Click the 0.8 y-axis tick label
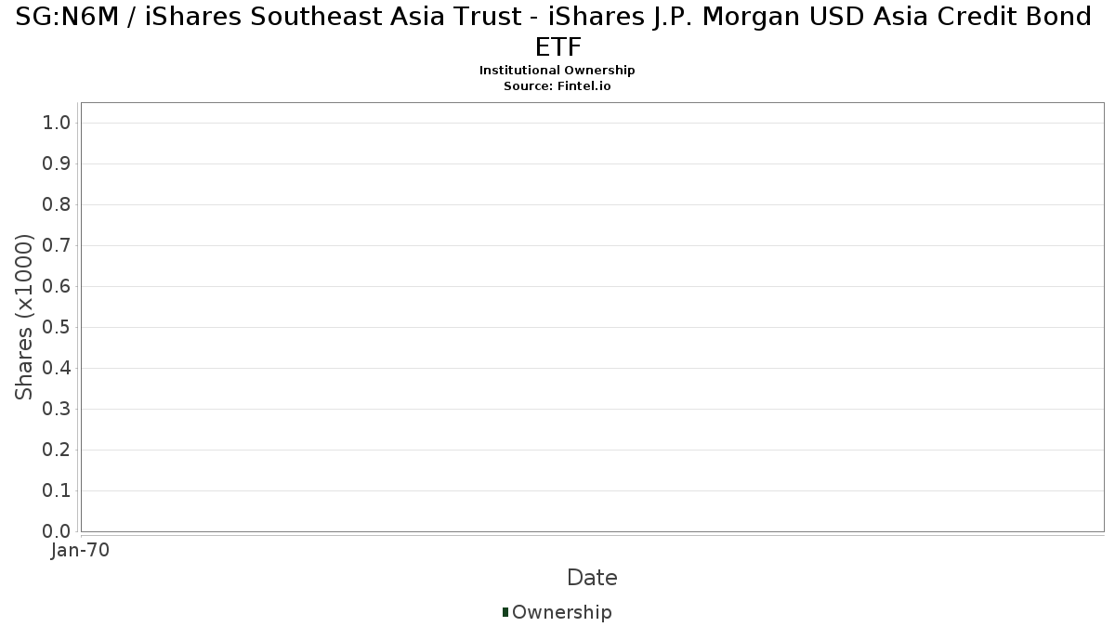This screenshot has width=1115, height=627. coord(57,205)
